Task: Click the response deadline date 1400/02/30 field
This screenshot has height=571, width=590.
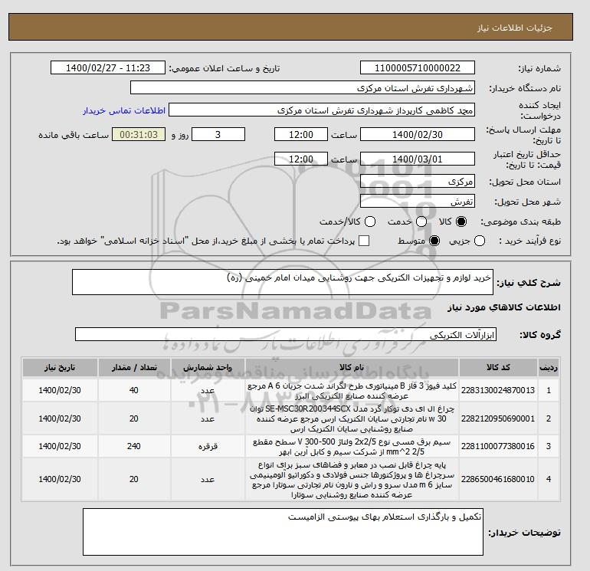Action: (x=418, y=134)
